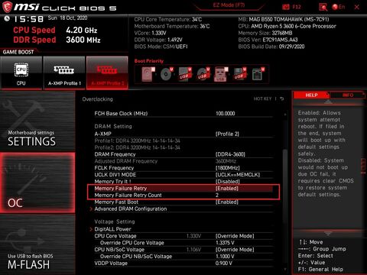Click Adjusted DRAM Frequency 3600MHz row
The width and height of the screenshot is (367, 275).
pyautogui.click(x=183, y=161)
